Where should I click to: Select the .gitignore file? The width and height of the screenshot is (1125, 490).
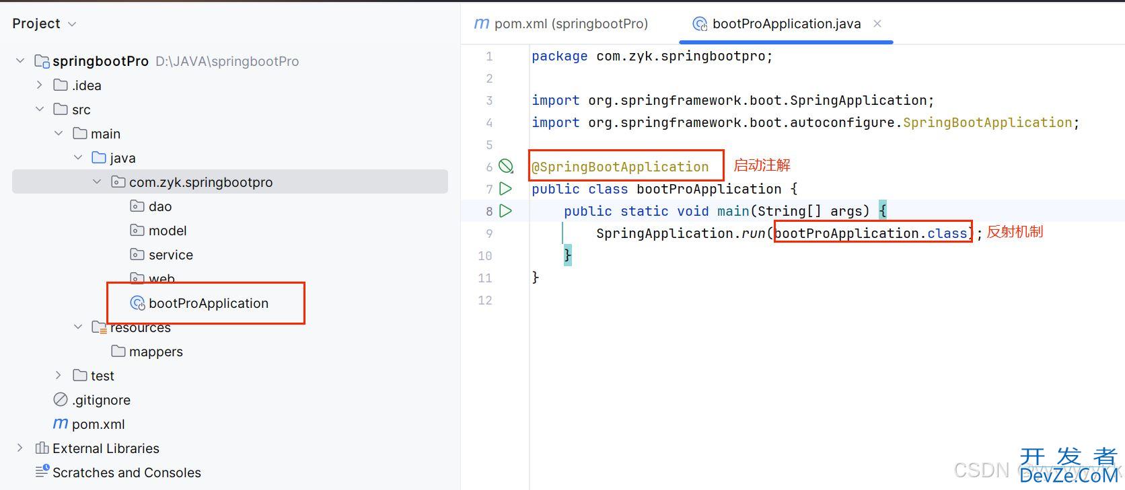pos(101,400)
